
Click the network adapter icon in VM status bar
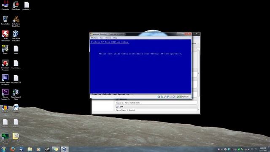(x=167, y=97)
